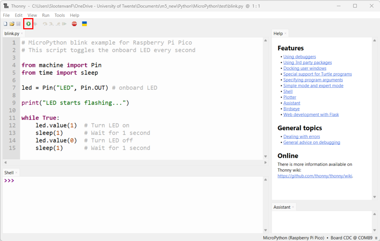Image resolution: width=380 pixels, height=241 pixels.
Task: Click the Step out debug icon
Action: 58,24
